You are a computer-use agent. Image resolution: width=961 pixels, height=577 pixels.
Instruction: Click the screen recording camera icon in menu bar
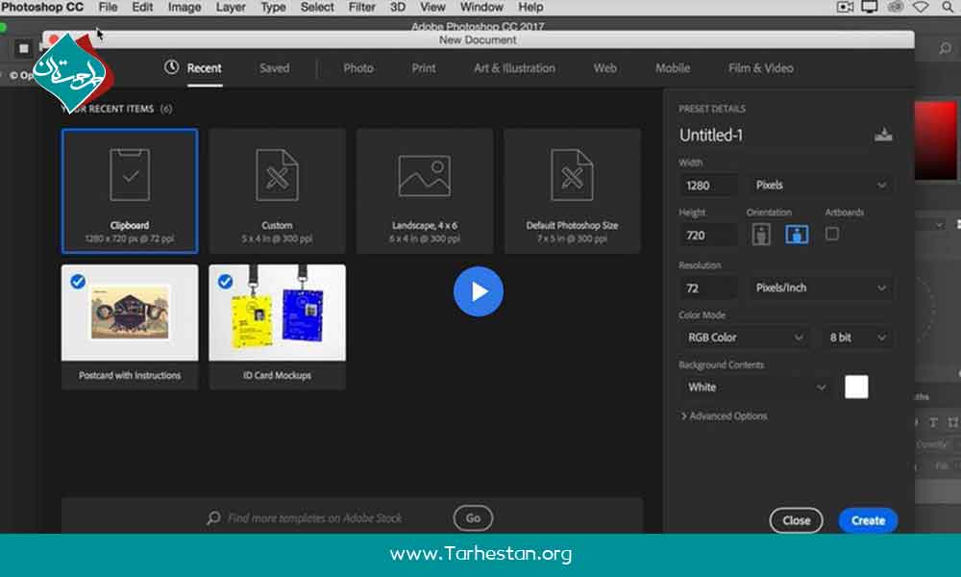coord(845,8)
